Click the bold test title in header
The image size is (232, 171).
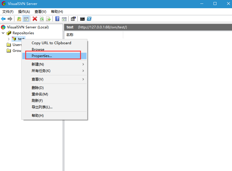click(70, 27)
